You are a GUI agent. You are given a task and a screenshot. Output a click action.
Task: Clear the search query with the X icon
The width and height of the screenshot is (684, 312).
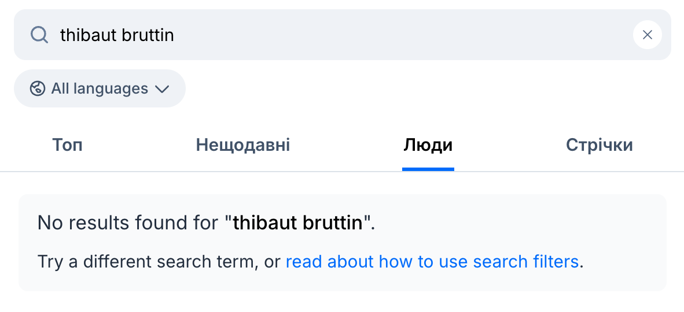(648, 35)
